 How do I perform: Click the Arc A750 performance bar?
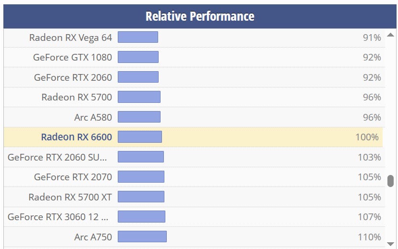[x=142, y=237]
